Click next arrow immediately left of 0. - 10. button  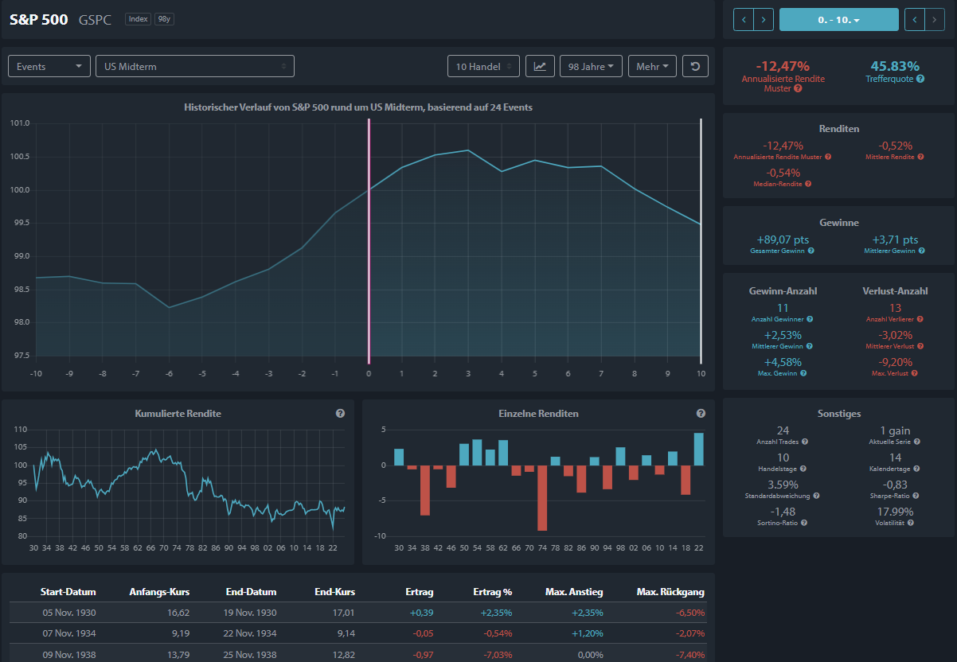(764, 19)
